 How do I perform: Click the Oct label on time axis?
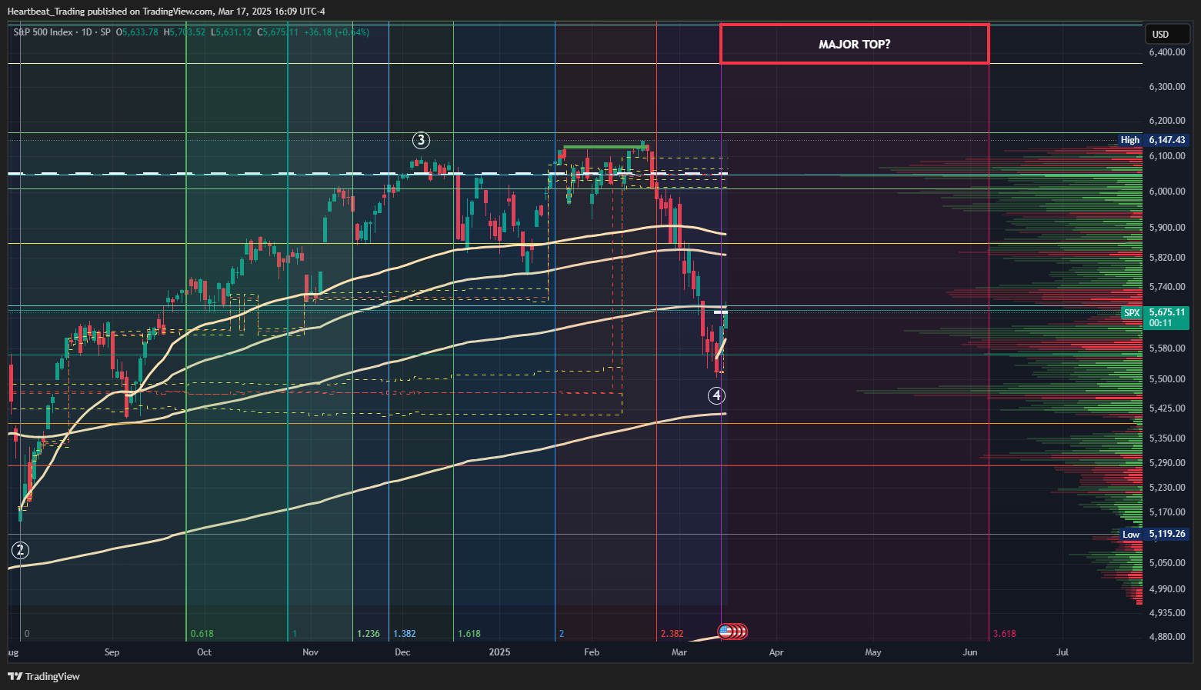tap(204, 652)
